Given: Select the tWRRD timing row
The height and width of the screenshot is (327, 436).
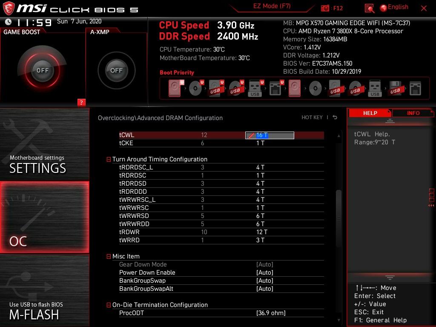Looking at the screenshot, I should (221, 240).
